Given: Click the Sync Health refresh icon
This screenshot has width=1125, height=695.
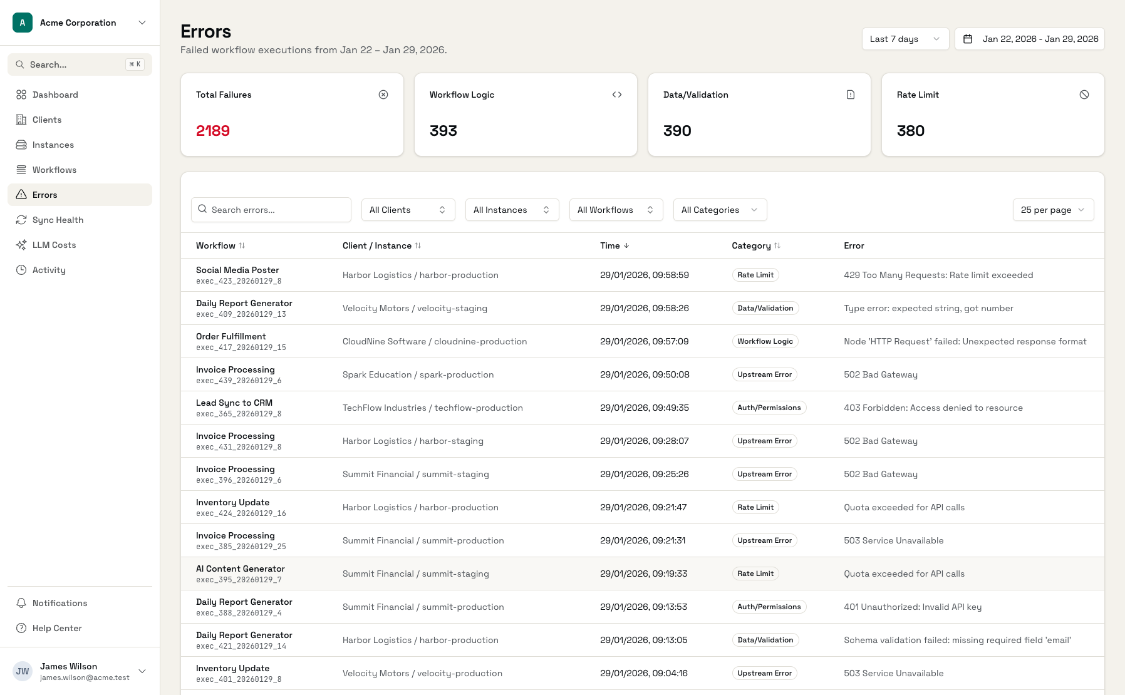Looking at the screenshot, I should pos(21,220).
